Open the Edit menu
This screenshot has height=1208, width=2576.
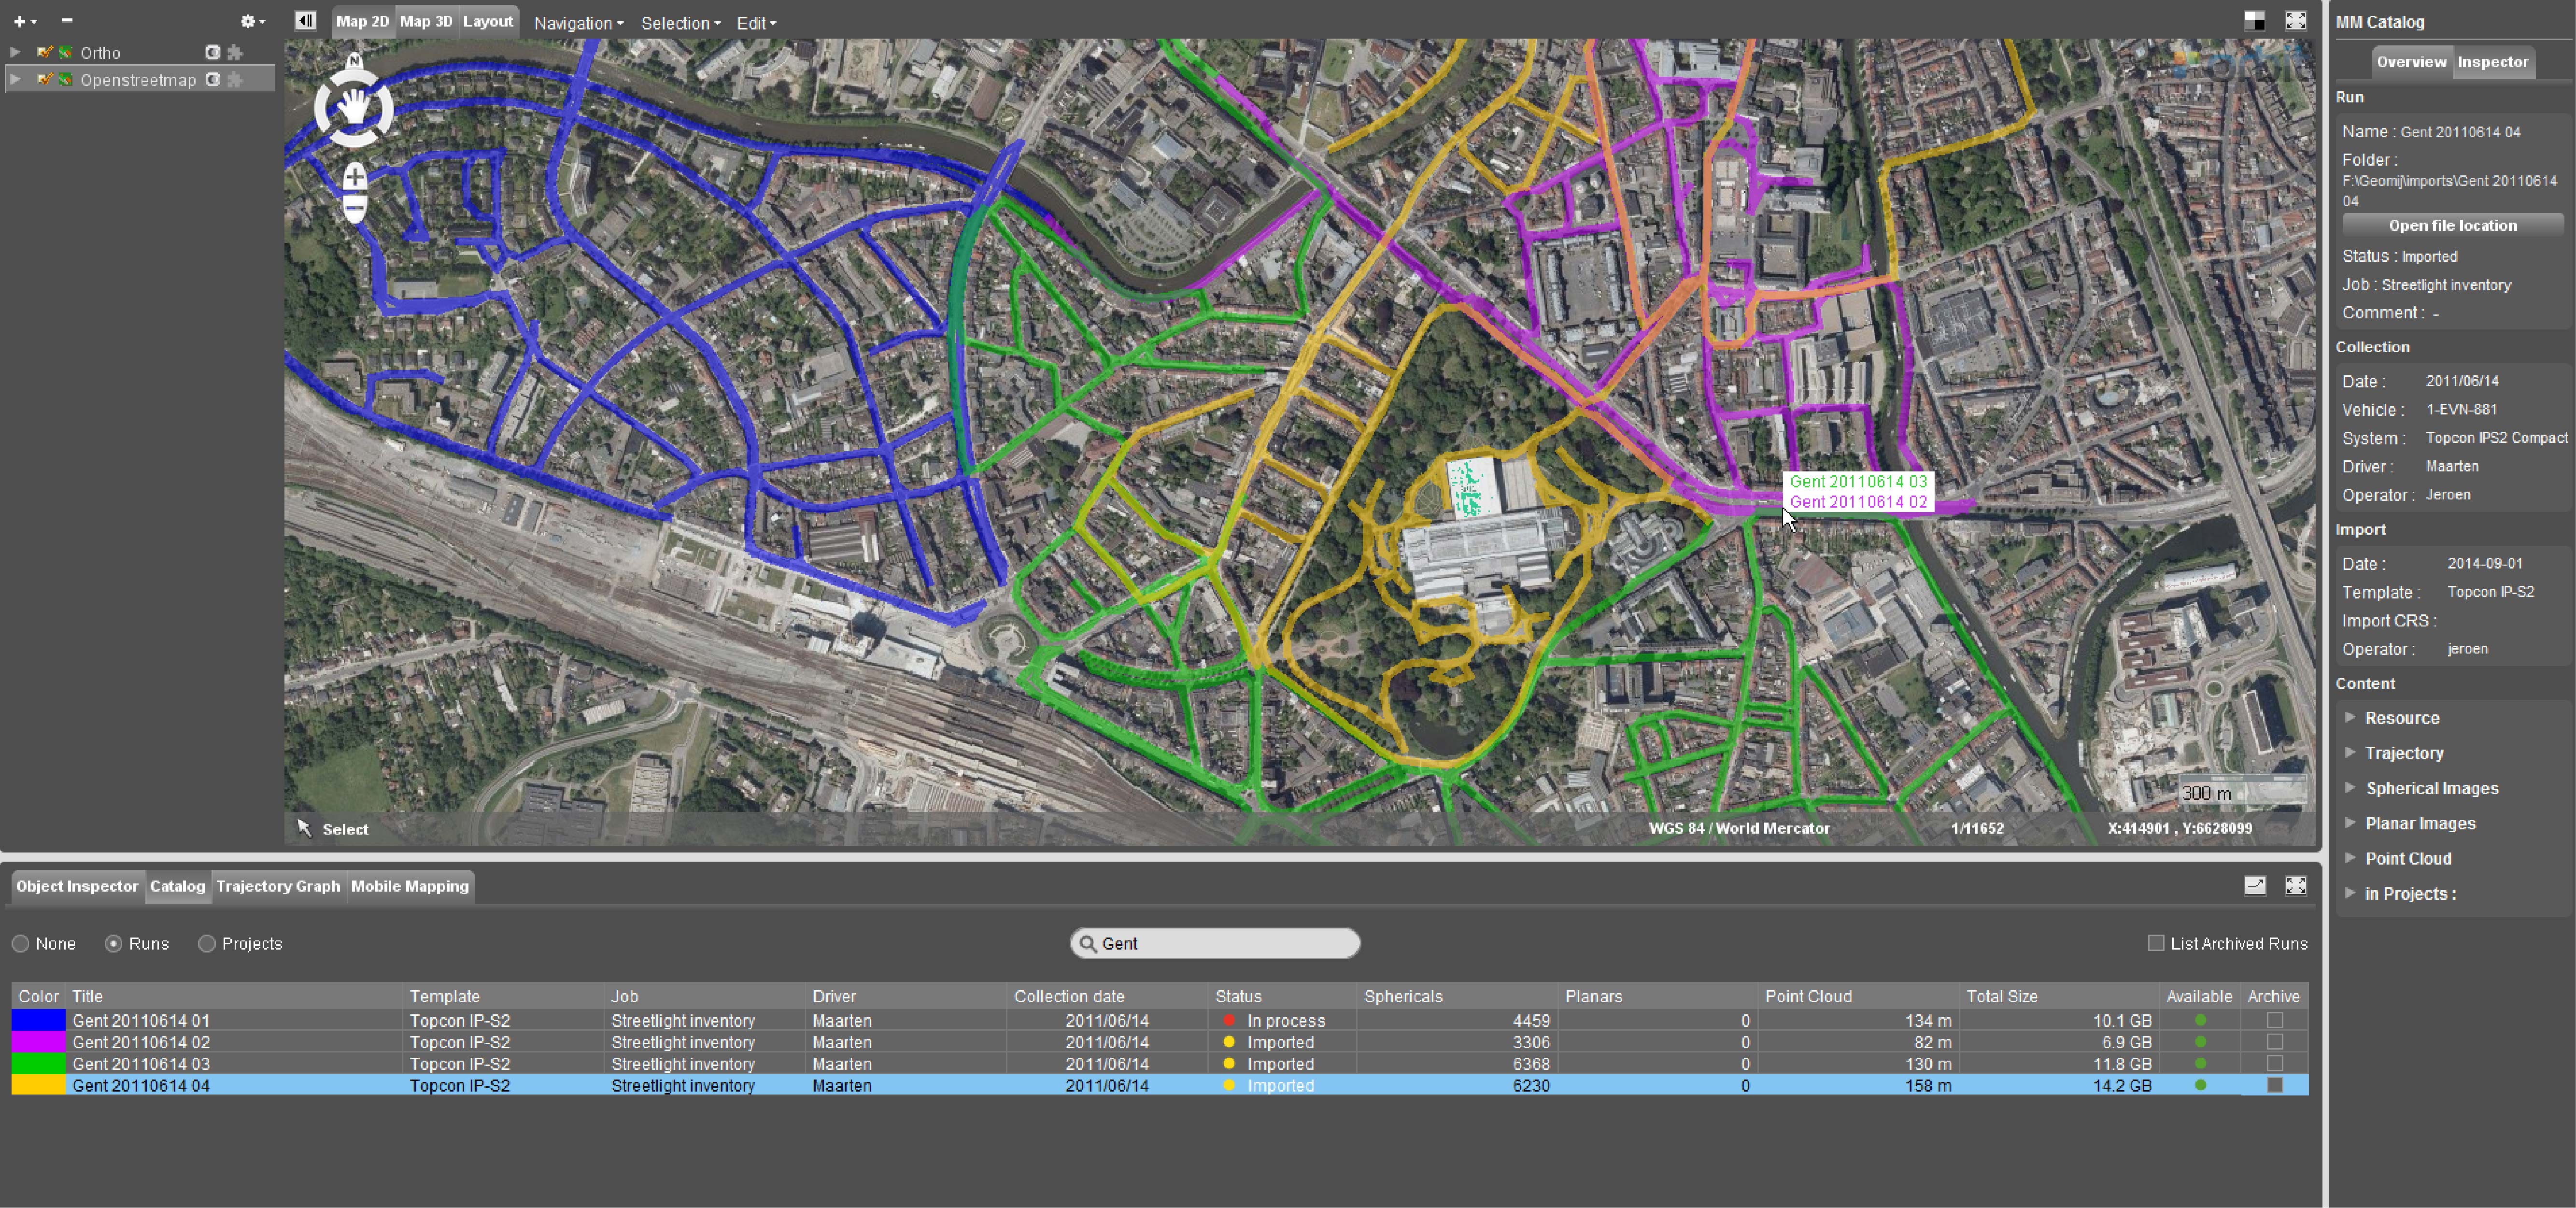pyautogui.click(x=756, y=23)
